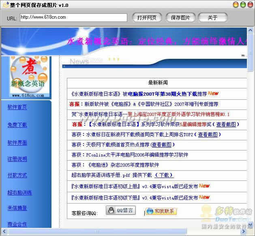The height and width of the screenshot is (236, 255).
Task: Click the horizontal scrollbar left arrow
Action: click(x=4, y=231)
